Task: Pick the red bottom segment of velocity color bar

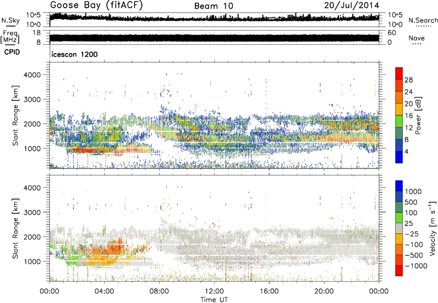Action: [x=399, y=271]
